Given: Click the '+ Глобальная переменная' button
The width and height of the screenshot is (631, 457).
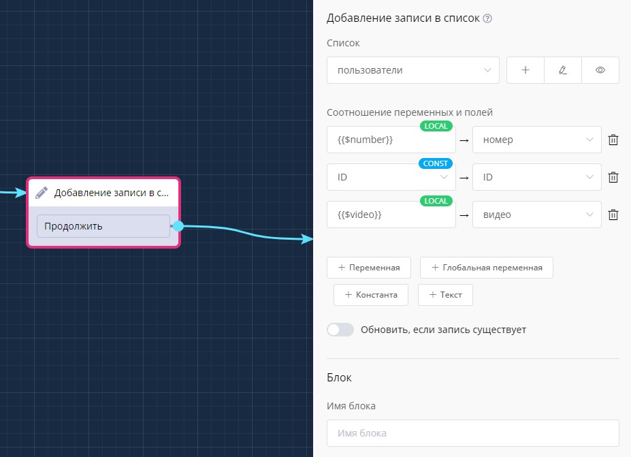Looking at the screenshot, I should tap(486, 268).
